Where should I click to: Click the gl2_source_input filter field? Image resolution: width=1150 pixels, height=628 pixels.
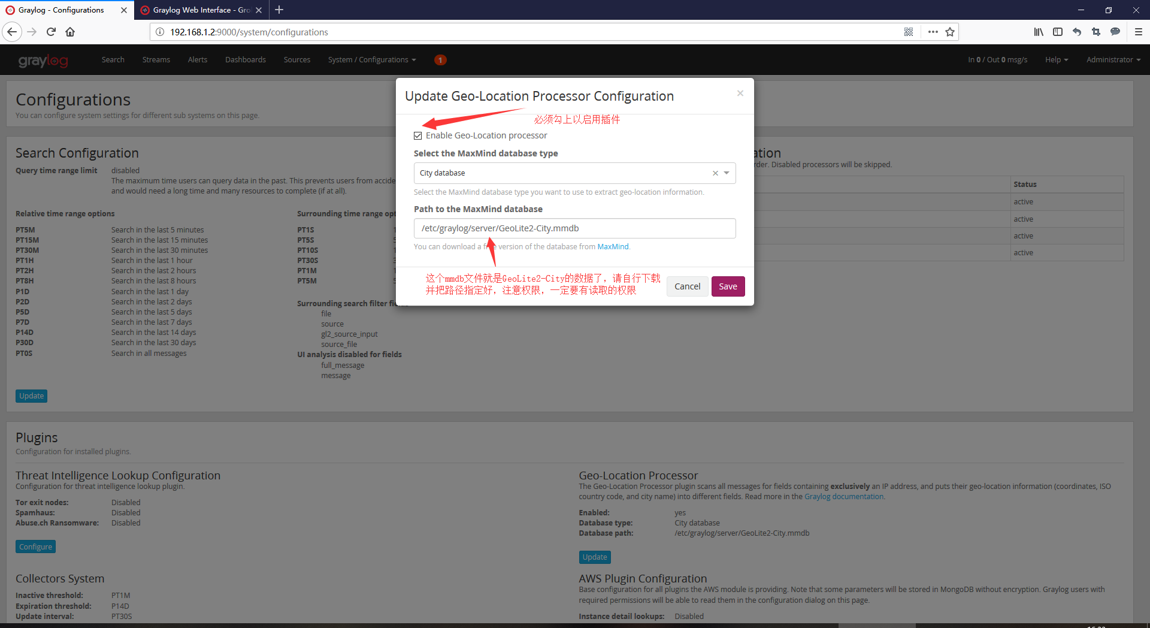coord(349,334)
